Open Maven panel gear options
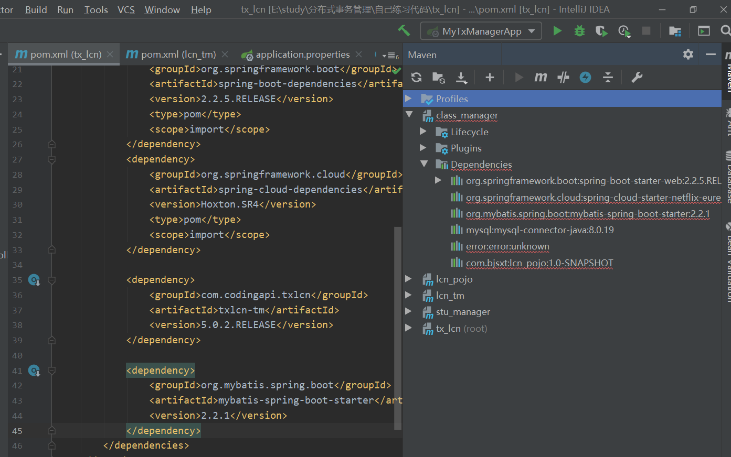The width and height of the screenshot is (731, 457). [x=688, y=54]
